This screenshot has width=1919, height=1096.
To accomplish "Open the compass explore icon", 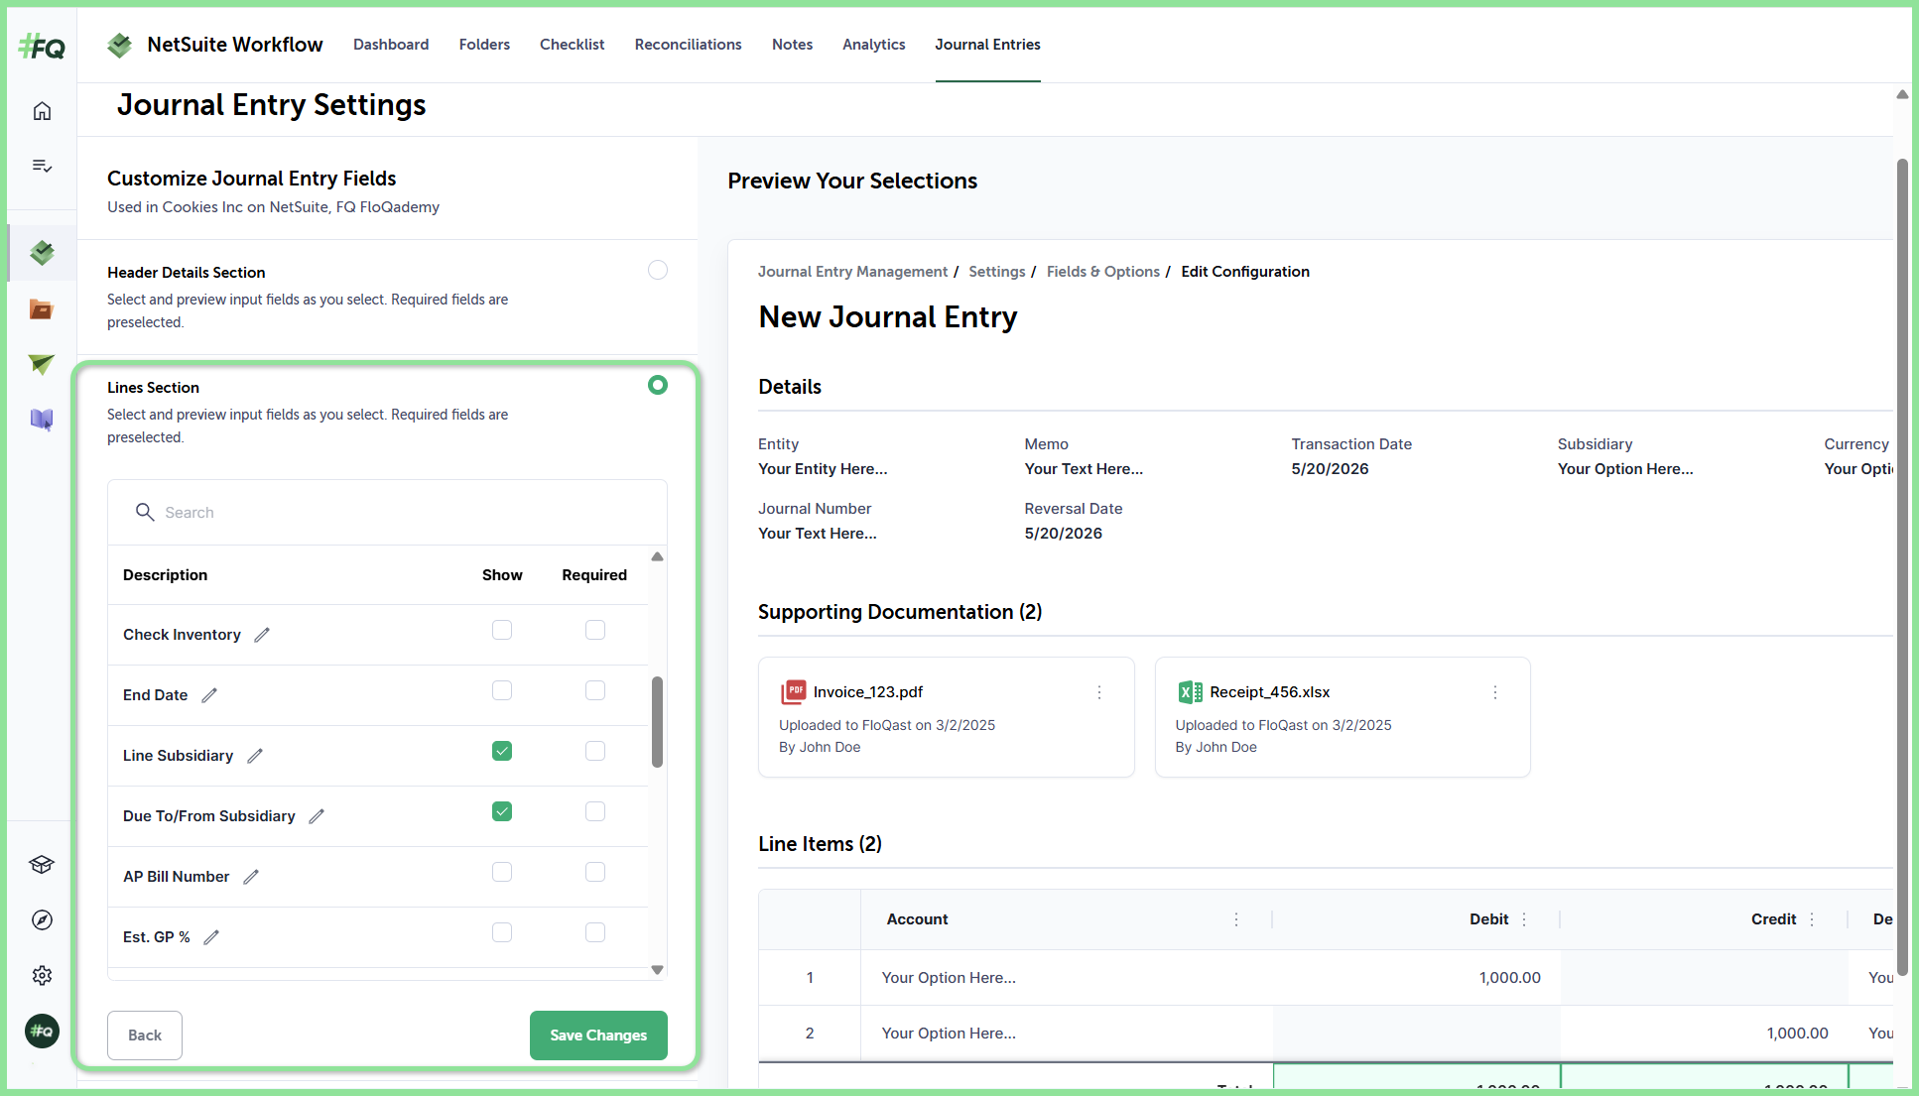I will [x=42, y=920].
